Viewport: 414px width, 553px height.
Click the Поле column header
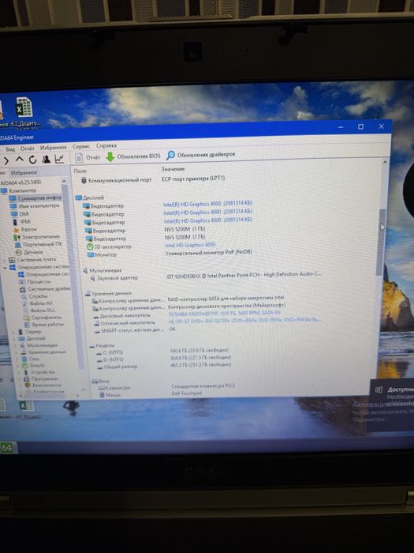pos(80,171)
